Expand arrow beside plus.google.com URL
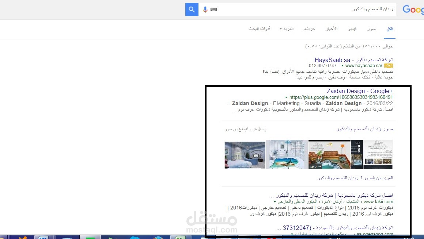Viewport: 424px width, 239px height. point(286,97)
